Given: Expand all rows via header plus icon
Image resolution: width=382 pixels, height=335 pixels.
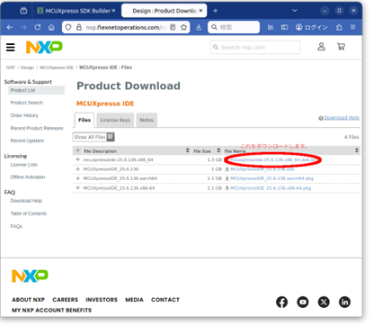Looking at the screenshot, I should point(78,150).
